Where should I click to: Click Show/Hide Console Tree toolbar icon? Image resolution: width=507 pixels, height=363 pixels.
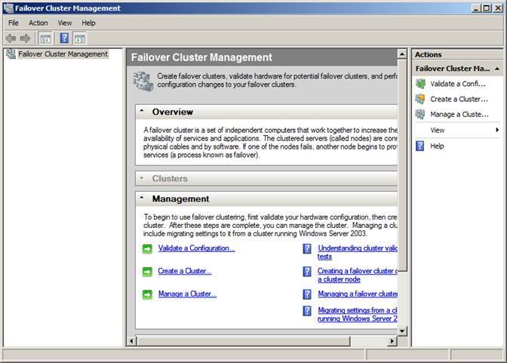(45, 38)
